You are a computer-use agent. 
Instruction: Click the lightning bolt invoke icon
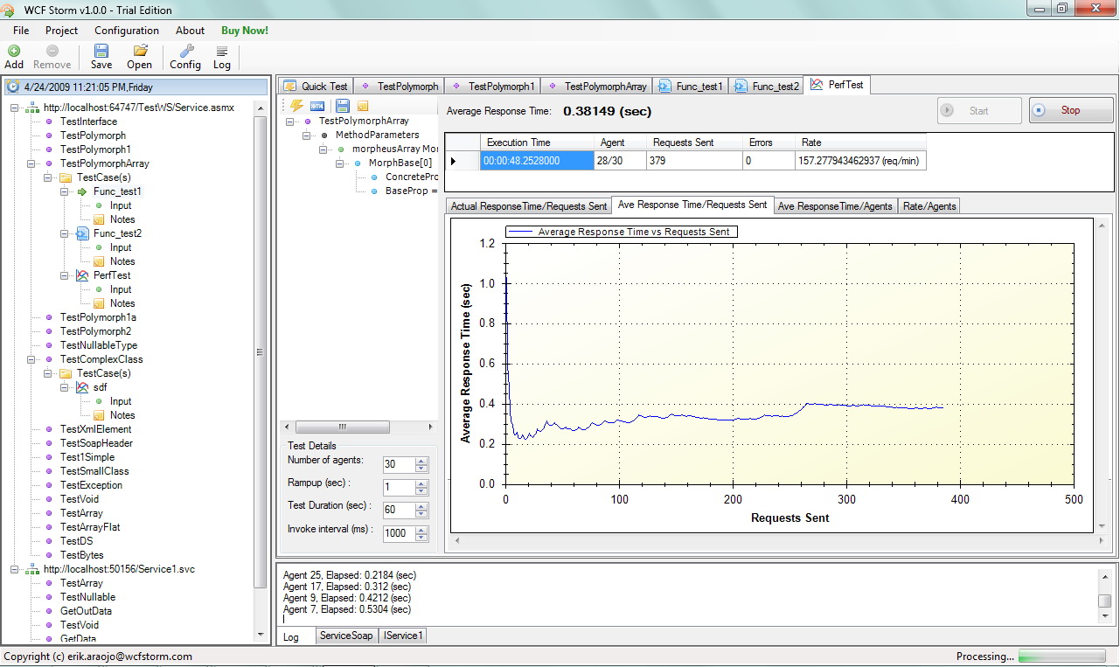coord(296,106)
